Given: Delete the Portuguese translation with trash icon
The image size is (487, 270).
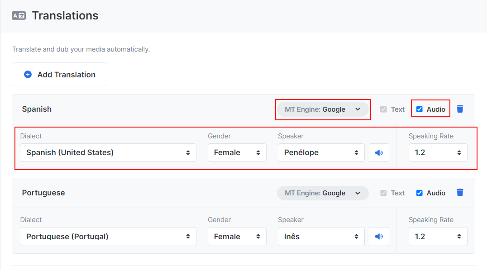Looking at the screenshot, I should [x=460, y=193].
